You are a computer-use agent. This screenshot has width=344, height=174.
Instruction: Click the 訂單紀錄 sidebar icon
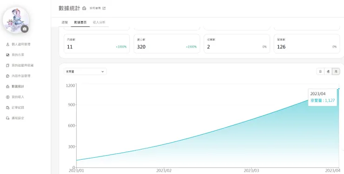8,108
